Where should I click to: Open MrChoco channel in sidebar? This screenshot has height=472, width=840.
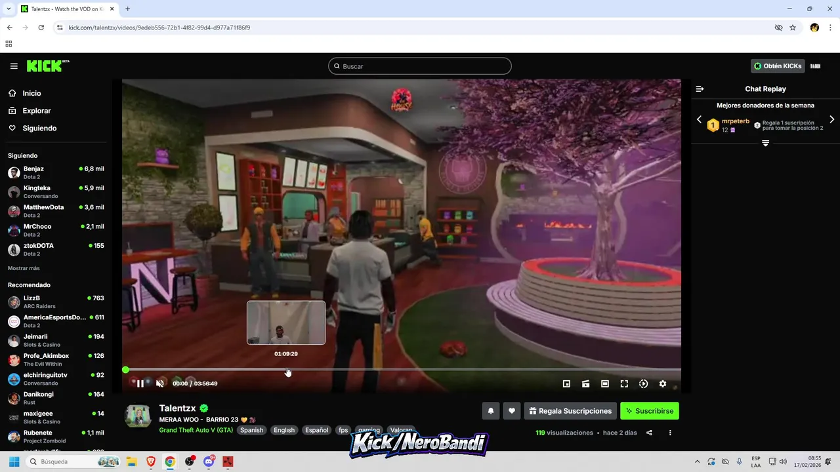coord(56,230)
